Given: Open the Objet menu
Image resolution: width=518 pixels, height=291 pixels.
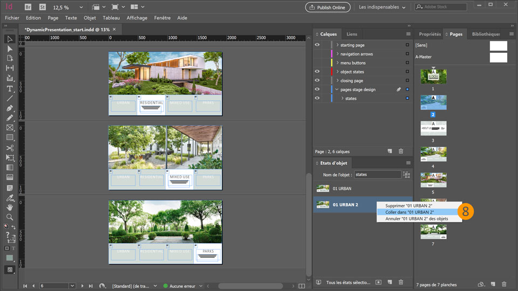Looking at the screenshot, I should point(90,18).
